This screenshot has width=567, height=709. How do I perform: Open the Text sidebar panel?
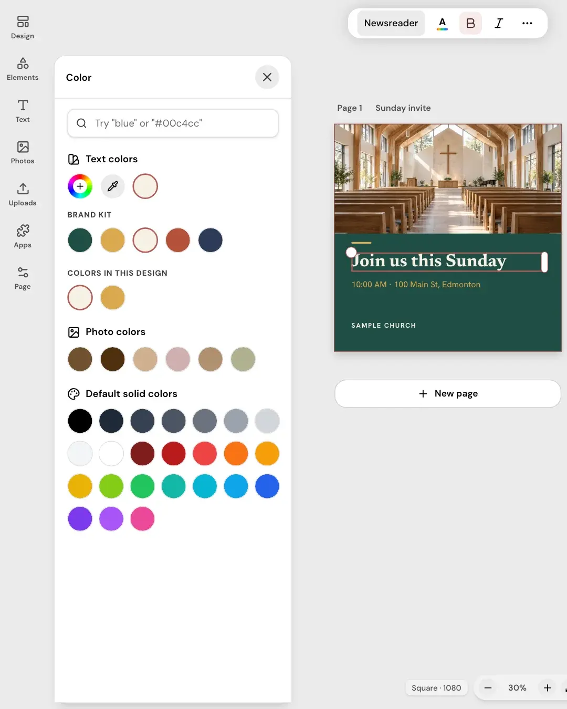coord(23,111)
